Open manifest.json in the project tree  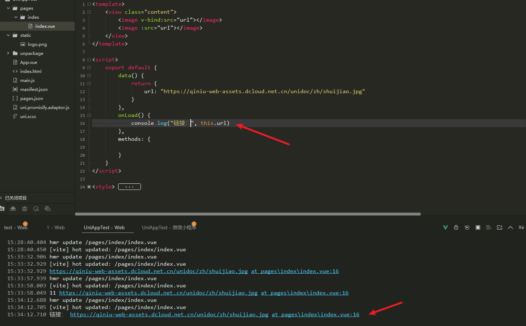pyautogui.click(x=34, y=89)
